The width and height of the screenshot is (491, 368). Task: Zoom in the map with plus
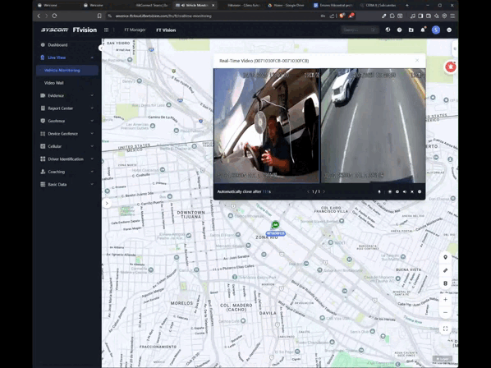coord(445,300)
